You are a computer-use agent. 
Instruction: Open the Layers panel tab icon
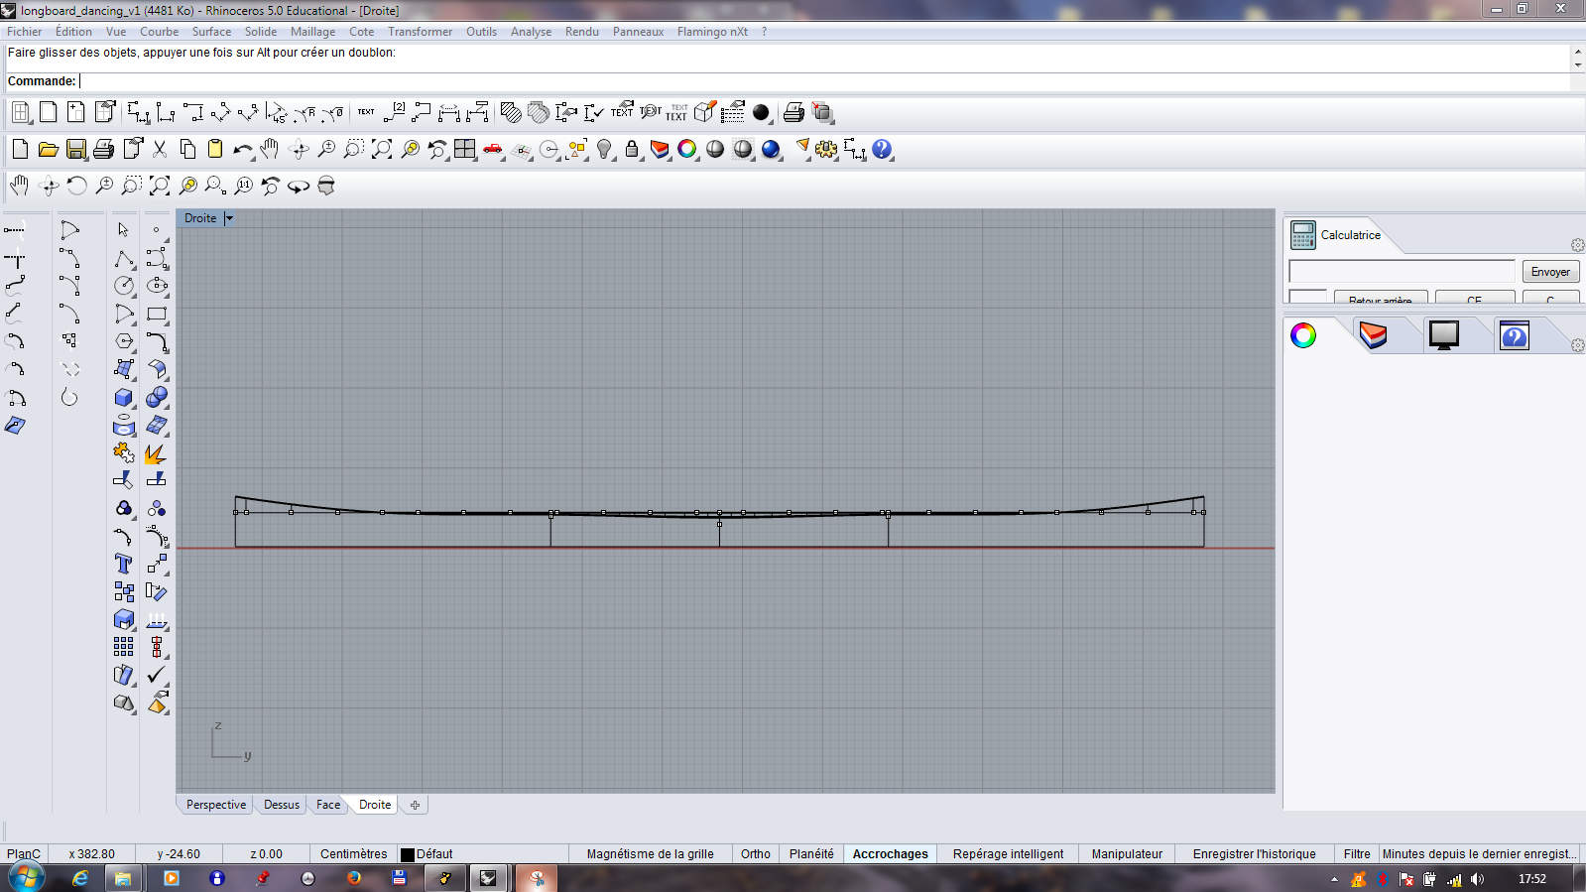tap(1373, 335)
